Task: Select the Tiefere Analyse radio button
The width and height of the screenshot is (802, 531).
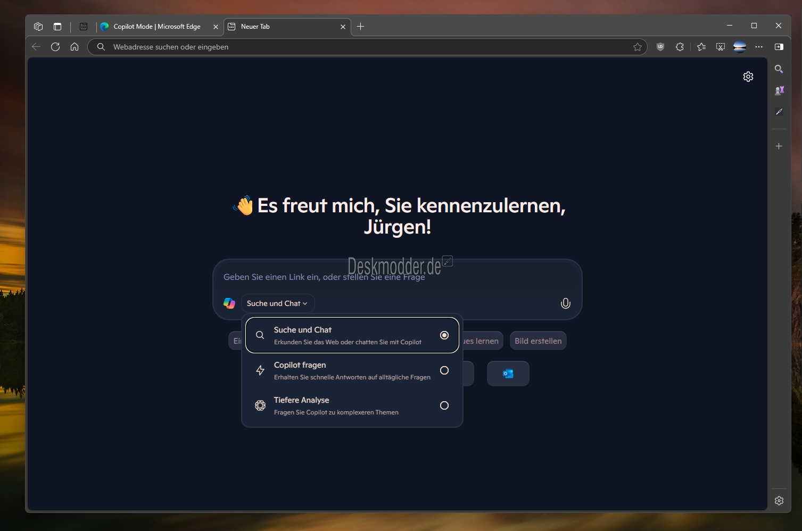Action: point(444,405)
